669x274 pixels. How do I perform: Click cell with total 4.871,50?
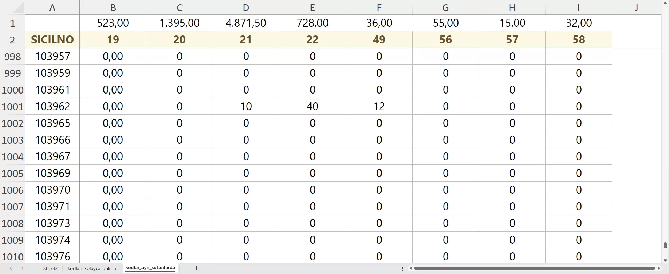coord(246,23)
